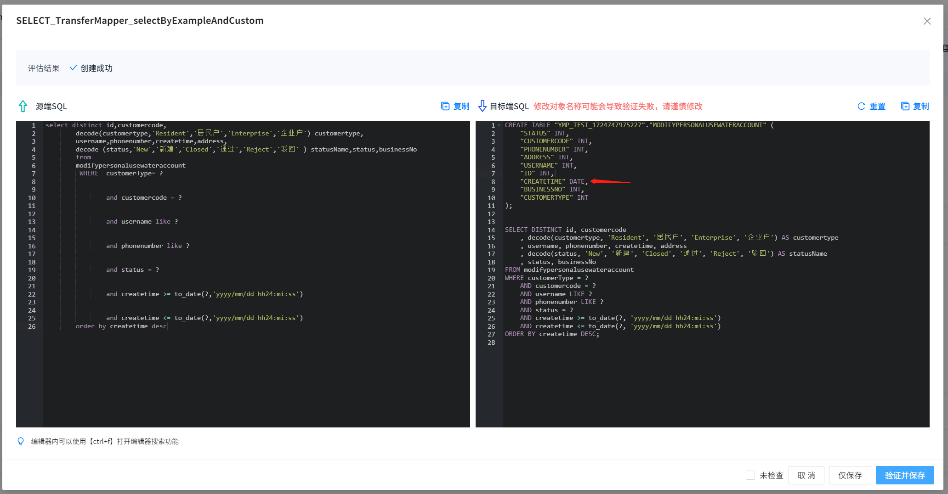Image resolution: width=948 pixels, height=494 pixels.
Task: Click the circular reset icon next to 重置
Action: tap(861, 106)
